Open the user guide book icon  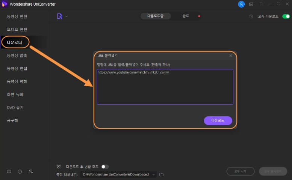pyautogui.click(x=9, y=171)
